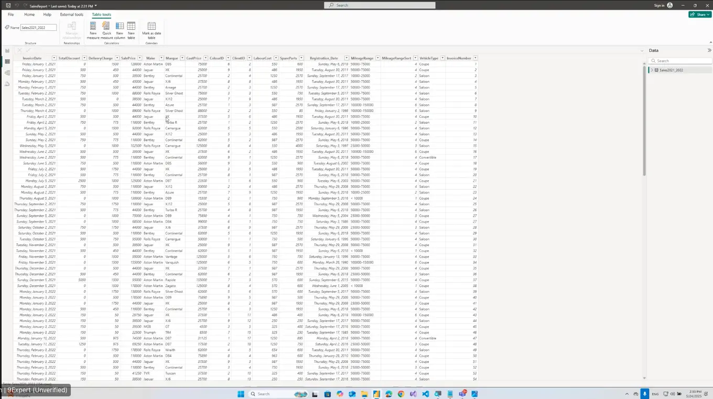The image size is (713, 399).
Task: Open the File menu
Action: click(x=10, y=15)
